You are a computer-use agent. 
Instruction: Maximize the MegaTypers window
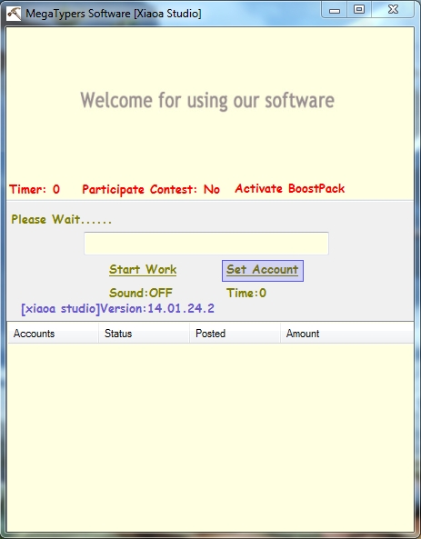click(359, 10)
